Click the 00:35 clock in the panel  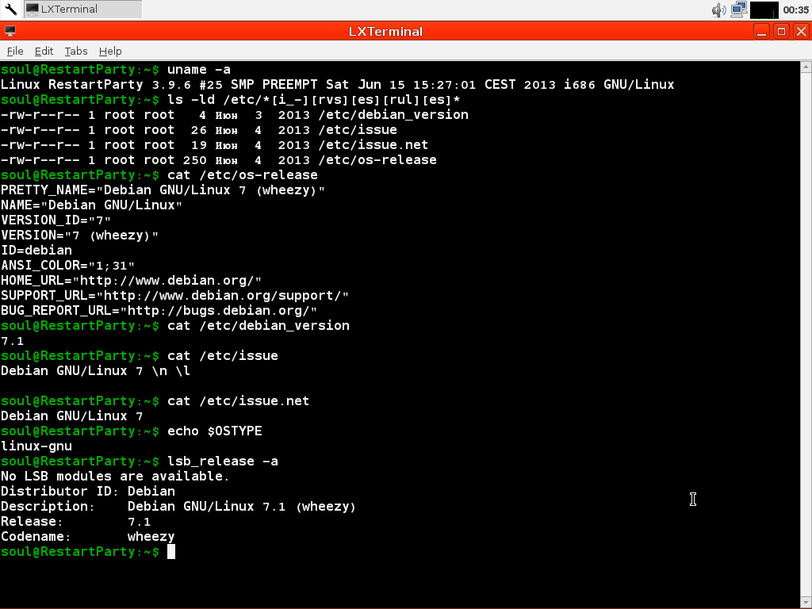pyautogui.click(x=796, y=10)
